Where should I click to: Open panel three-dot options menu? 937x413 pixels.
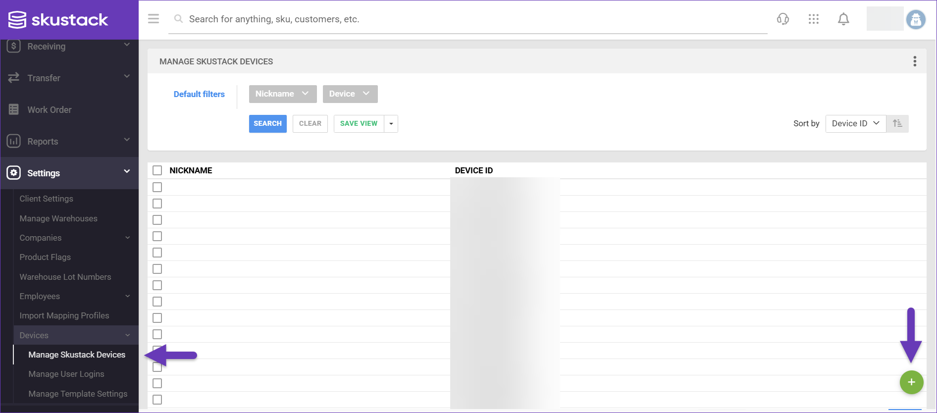(915, 61)
